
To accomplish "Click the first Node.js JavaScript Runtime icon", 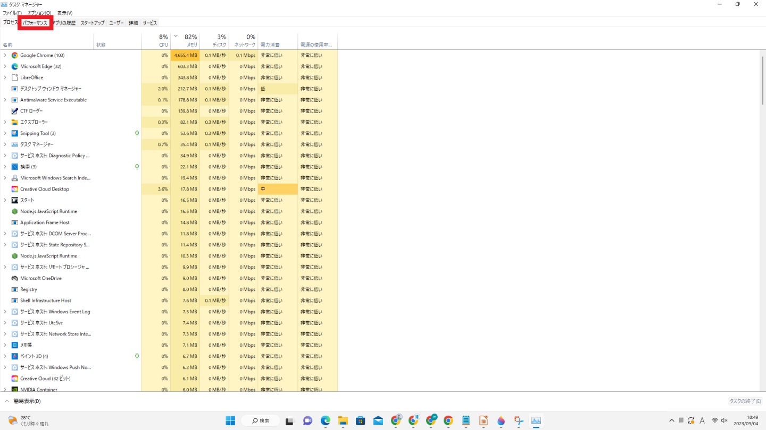I will tap(15, 211).
